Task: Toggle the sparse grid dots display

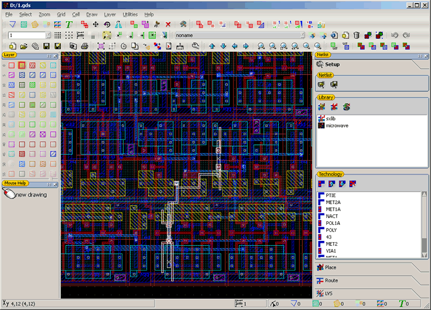Action: point(69,35)
